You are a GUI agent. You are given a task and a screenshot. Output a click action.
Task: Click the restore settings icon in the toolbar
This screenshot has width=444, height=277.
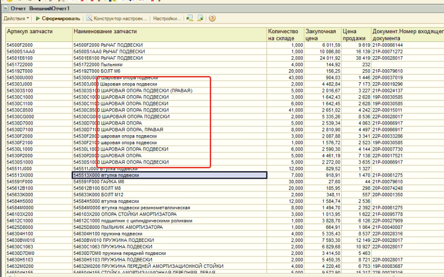pos(190,18)
